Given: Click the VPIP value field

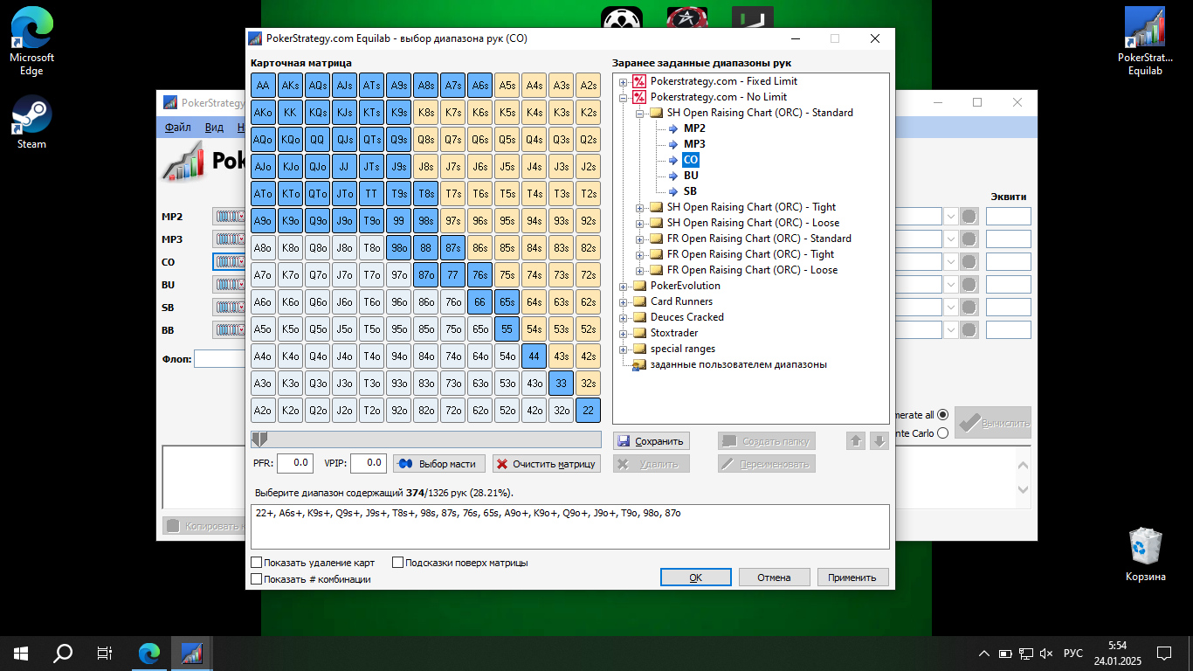Looking at the screenshot, I should pos(368,463).
